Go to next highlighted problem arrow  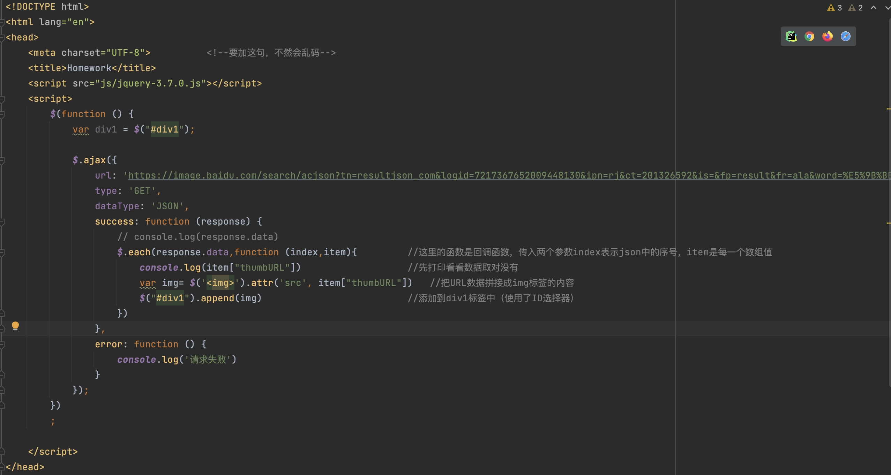[888, 8]
